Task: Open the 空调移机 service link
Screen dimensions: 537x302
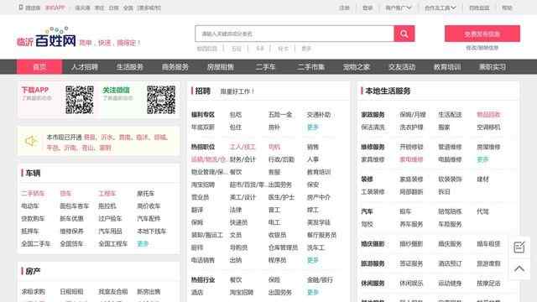Action: pyautogui.click(x=488, y=128)
